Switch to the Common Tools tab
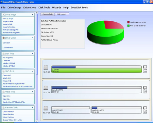 click(x=48, y=14)
